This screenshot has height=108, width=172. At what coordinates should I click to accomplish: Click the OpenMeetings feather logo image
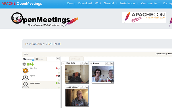point(45,20)
